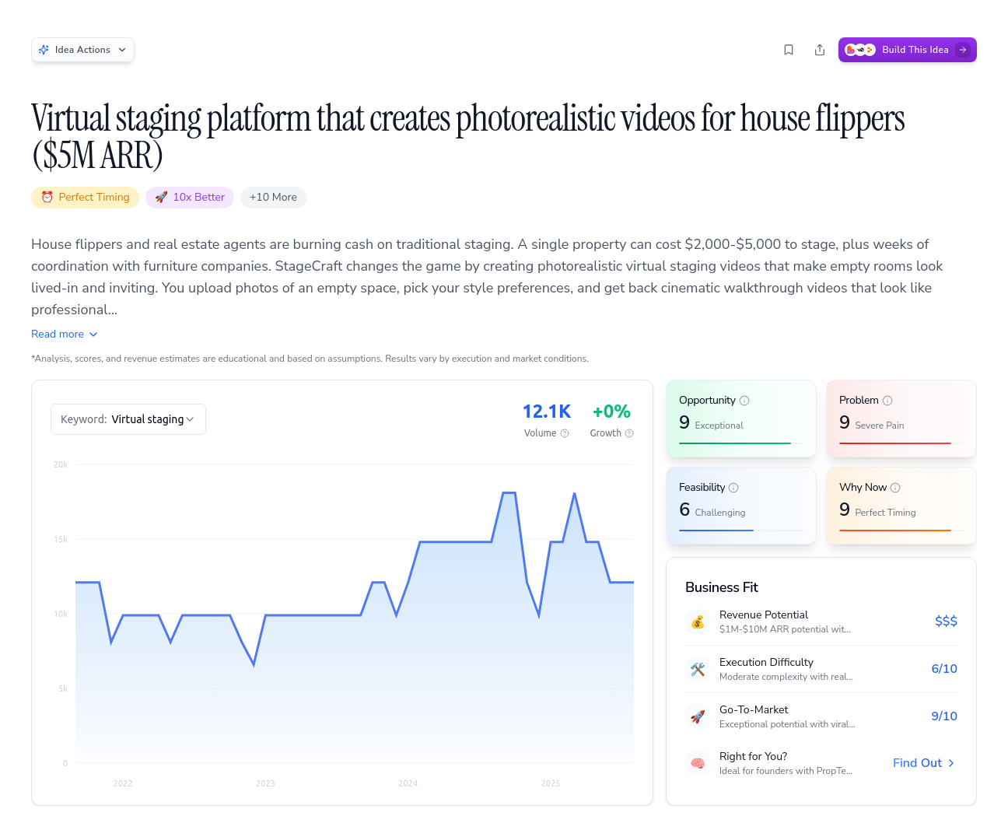
Task: Click the alarm clock icon on Perfect Timing badge
Action: coord(47,197)
